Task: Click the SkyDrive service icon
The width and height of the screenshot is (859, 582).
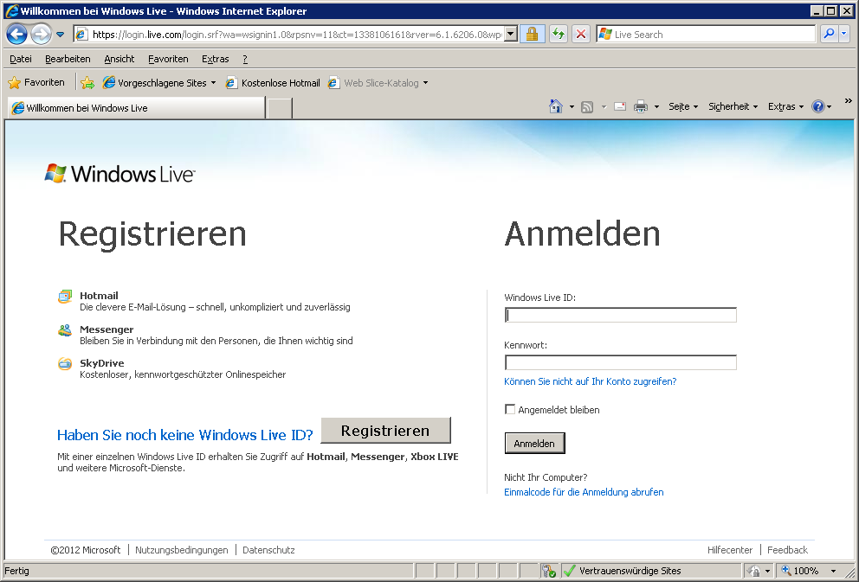Action: 65,364
